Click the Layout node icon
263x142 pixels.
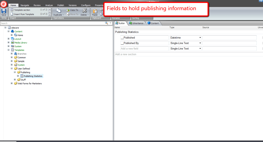pos(12,39)
